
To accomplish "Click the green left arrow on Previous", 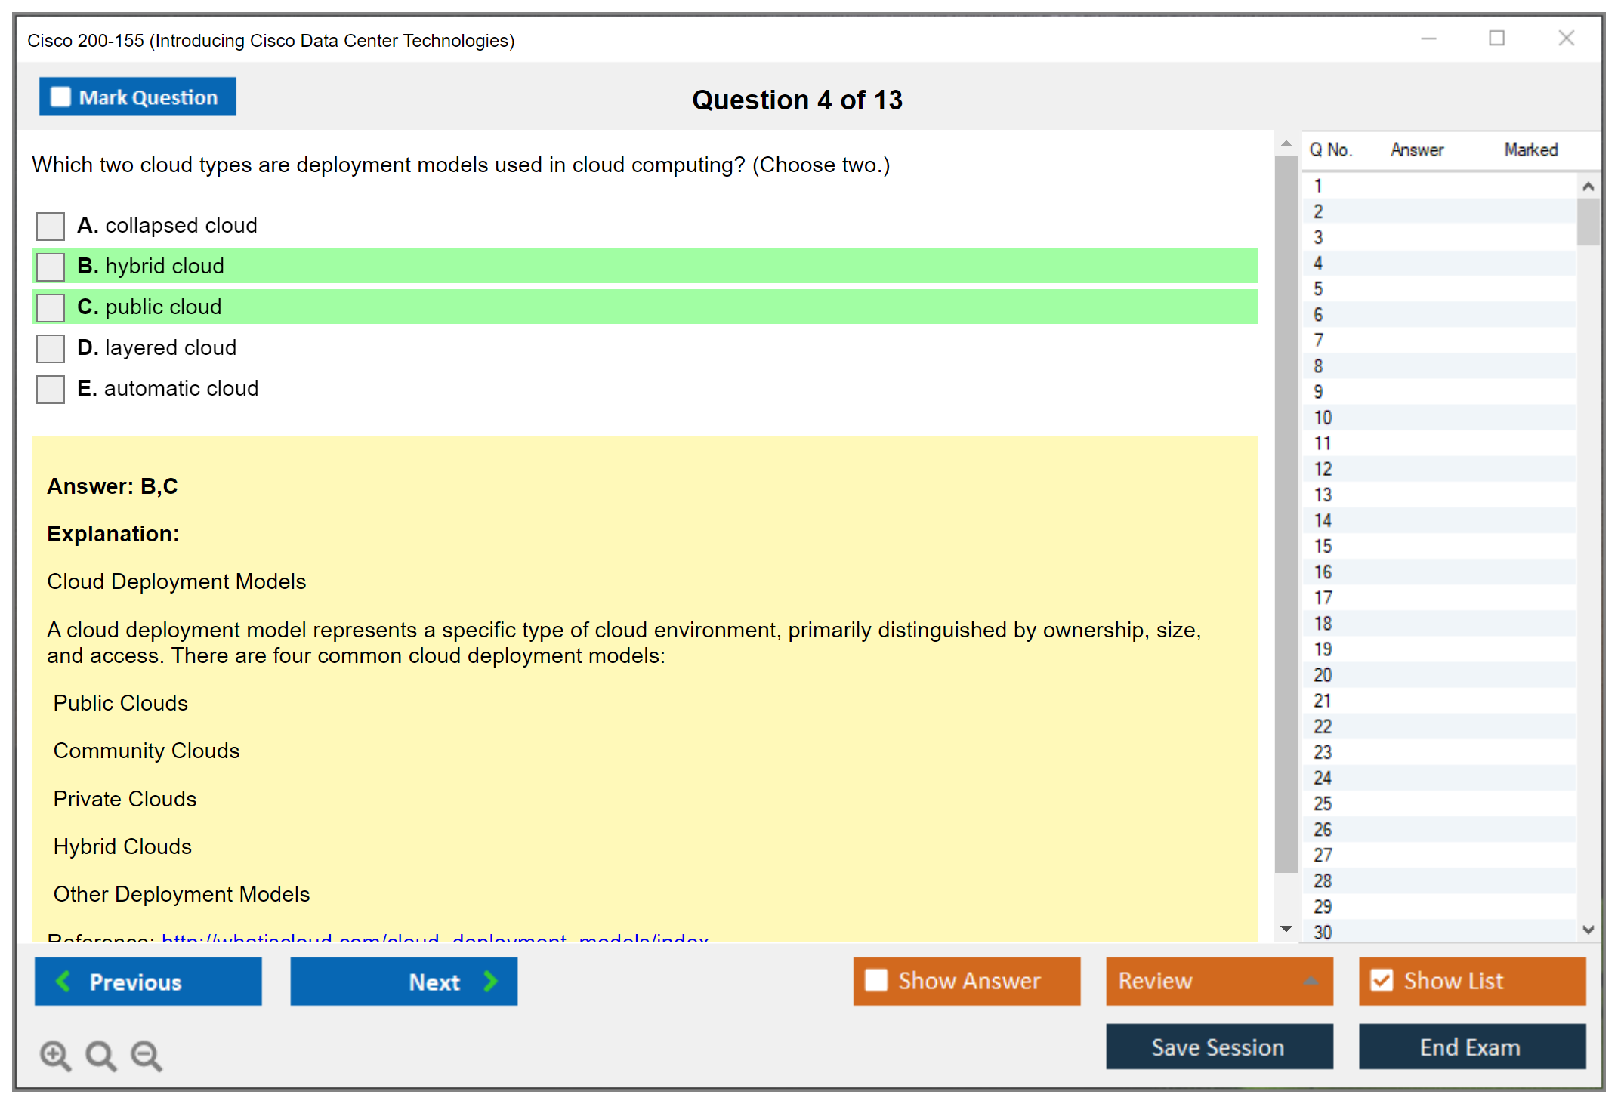I will [x=63, y=981].
